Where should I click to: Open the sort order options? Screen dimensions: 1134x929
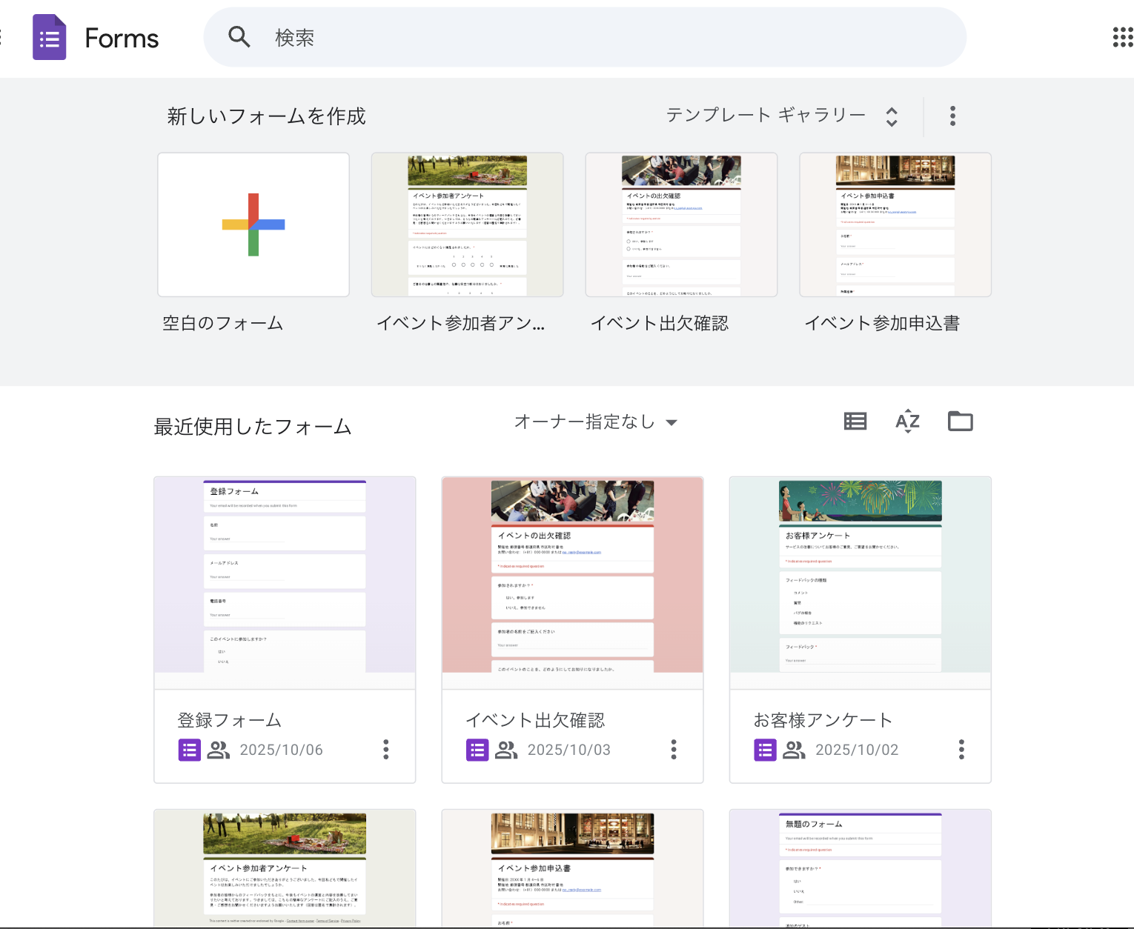[x=906, y=421]
